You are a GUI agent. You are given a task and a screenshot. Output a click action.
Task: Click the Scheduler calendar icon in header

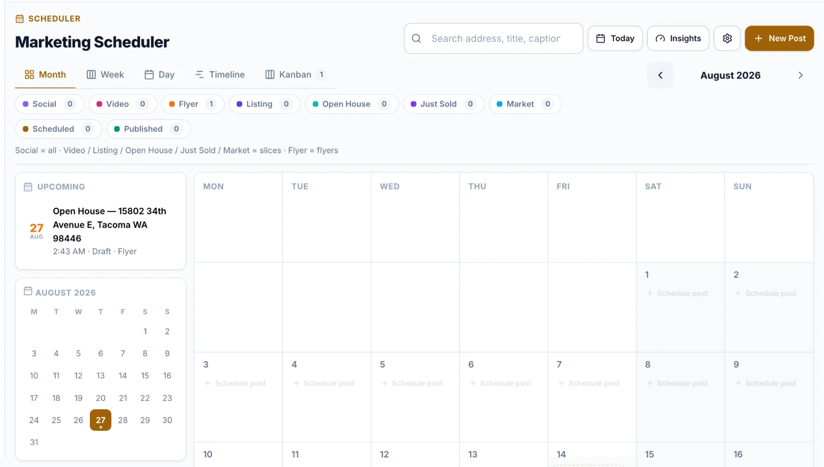click(19, 19)
